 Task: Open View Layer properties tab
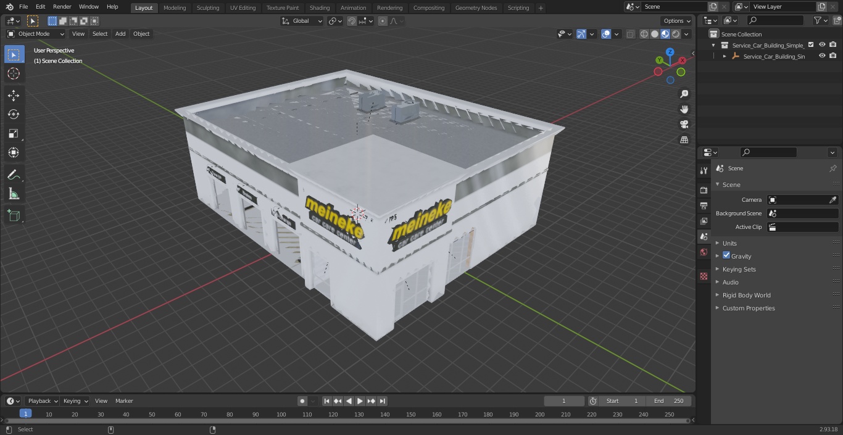point(704,221)
